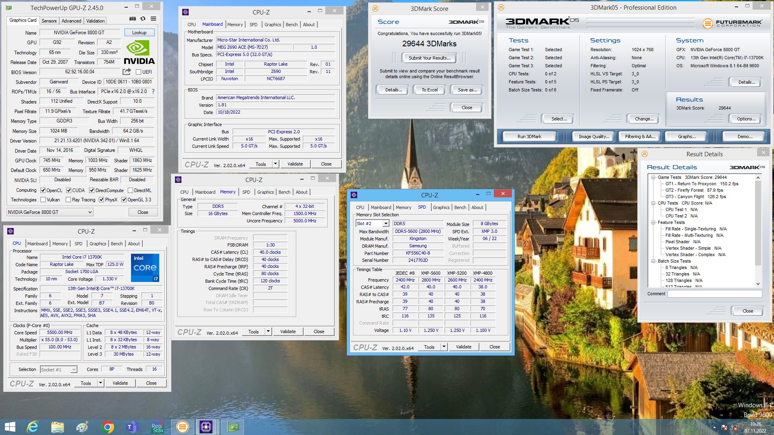Click the Futuremark Corporation logo
This screenshot has width=774, height=435.
[732, 23]
